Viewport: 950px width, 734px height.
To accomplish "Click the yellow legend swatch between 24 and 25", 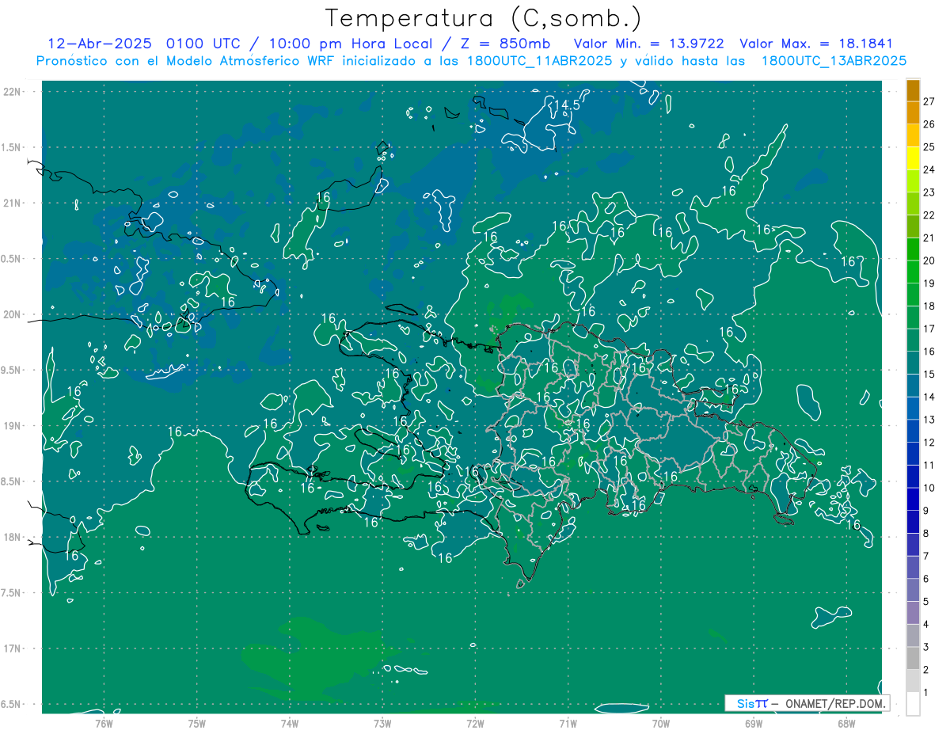I will coord(913,158).
